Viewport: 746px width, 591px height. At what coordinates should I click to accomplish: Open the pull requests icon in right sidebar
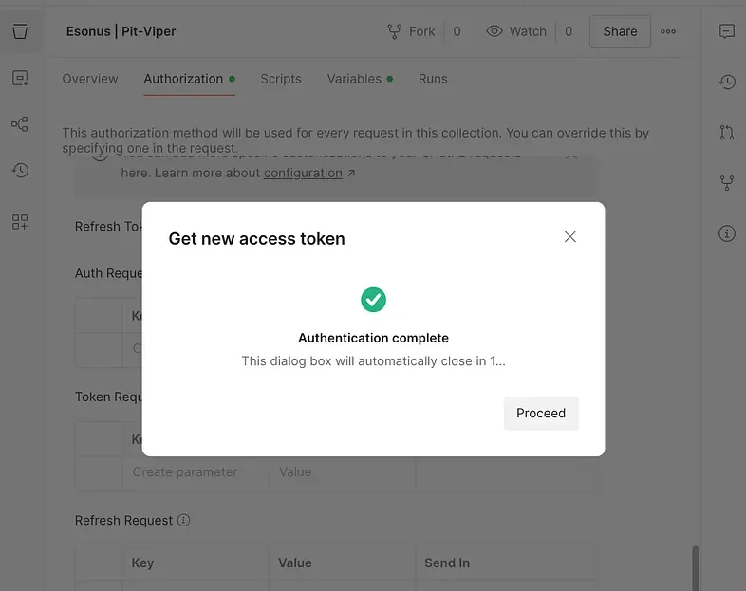click(727, 132)
